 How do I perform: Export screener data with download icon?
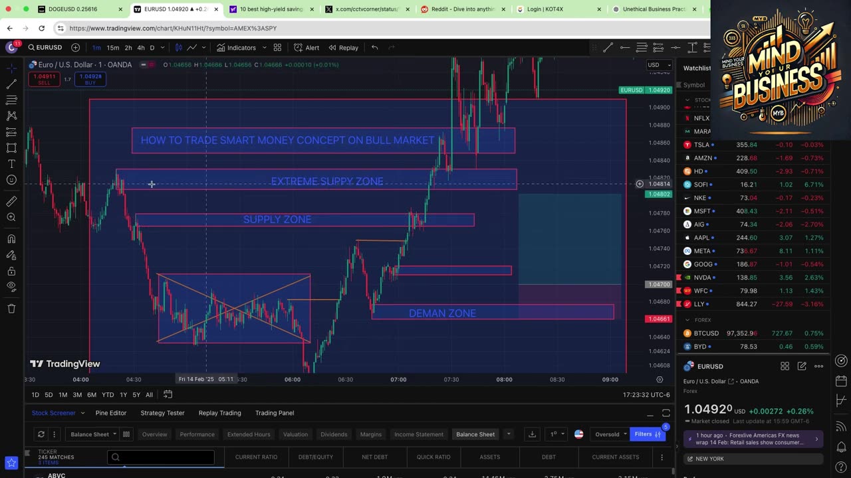(532, 434)
